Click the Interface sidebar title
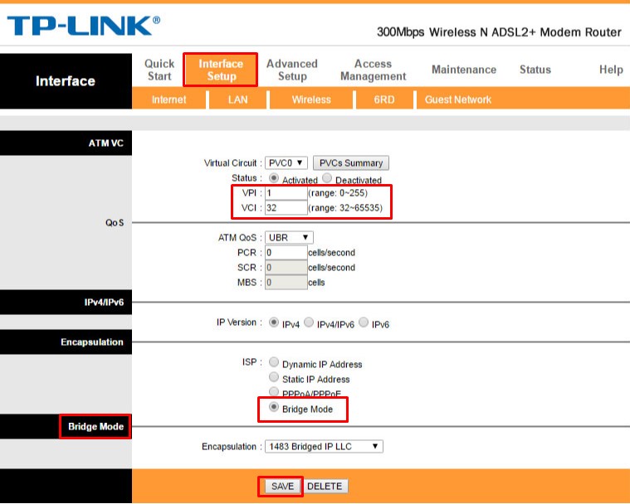Viewport: 630px width, 504px height. pyautogui.click(x=66, y=81)
